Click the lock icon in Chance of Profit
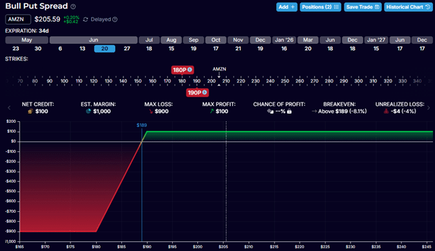The width and height of the screenshot is (435, 251). coord(289,112)
